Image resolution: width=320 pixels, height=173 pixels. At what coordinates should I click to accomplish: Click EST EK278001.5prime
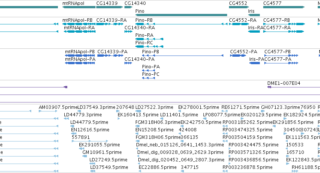199,107
